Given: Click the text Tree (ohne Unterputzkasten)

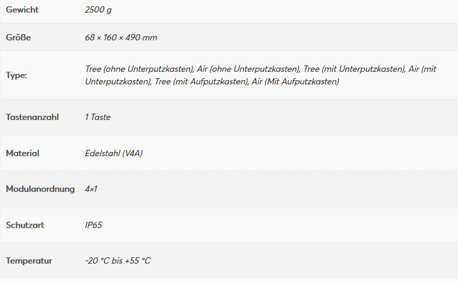Looking at the screenshot, I should click(139, 69).
